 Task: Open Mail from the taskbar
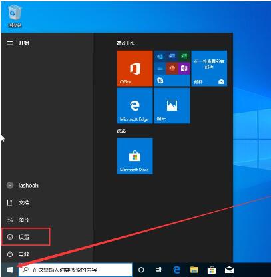point(229,270)
